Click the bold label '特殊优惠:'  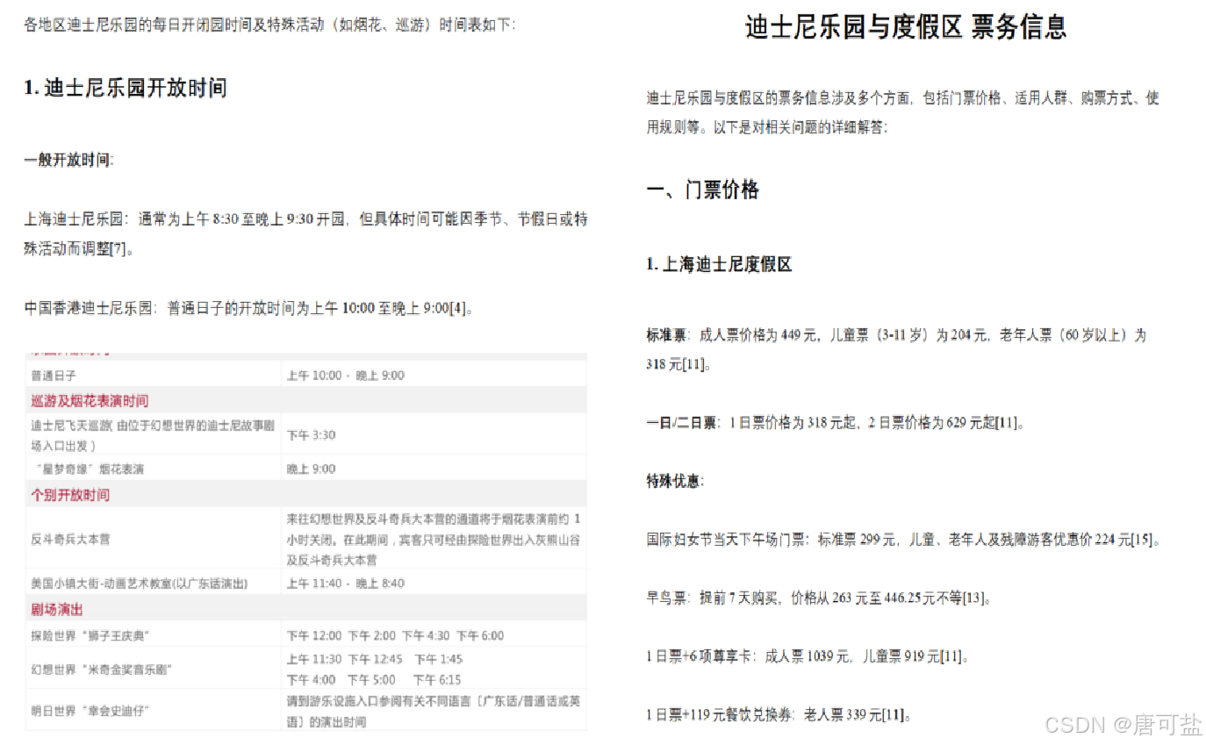675,481
